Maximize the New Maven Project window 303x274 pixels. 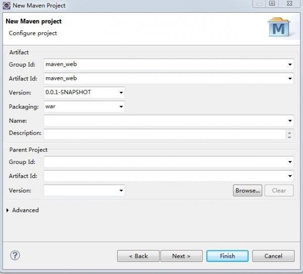click(272, 4)
